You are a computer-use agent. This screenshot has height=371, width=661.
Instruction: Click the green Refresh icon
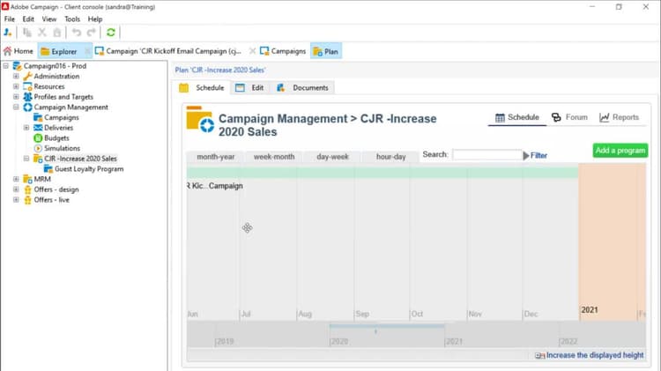111,33
